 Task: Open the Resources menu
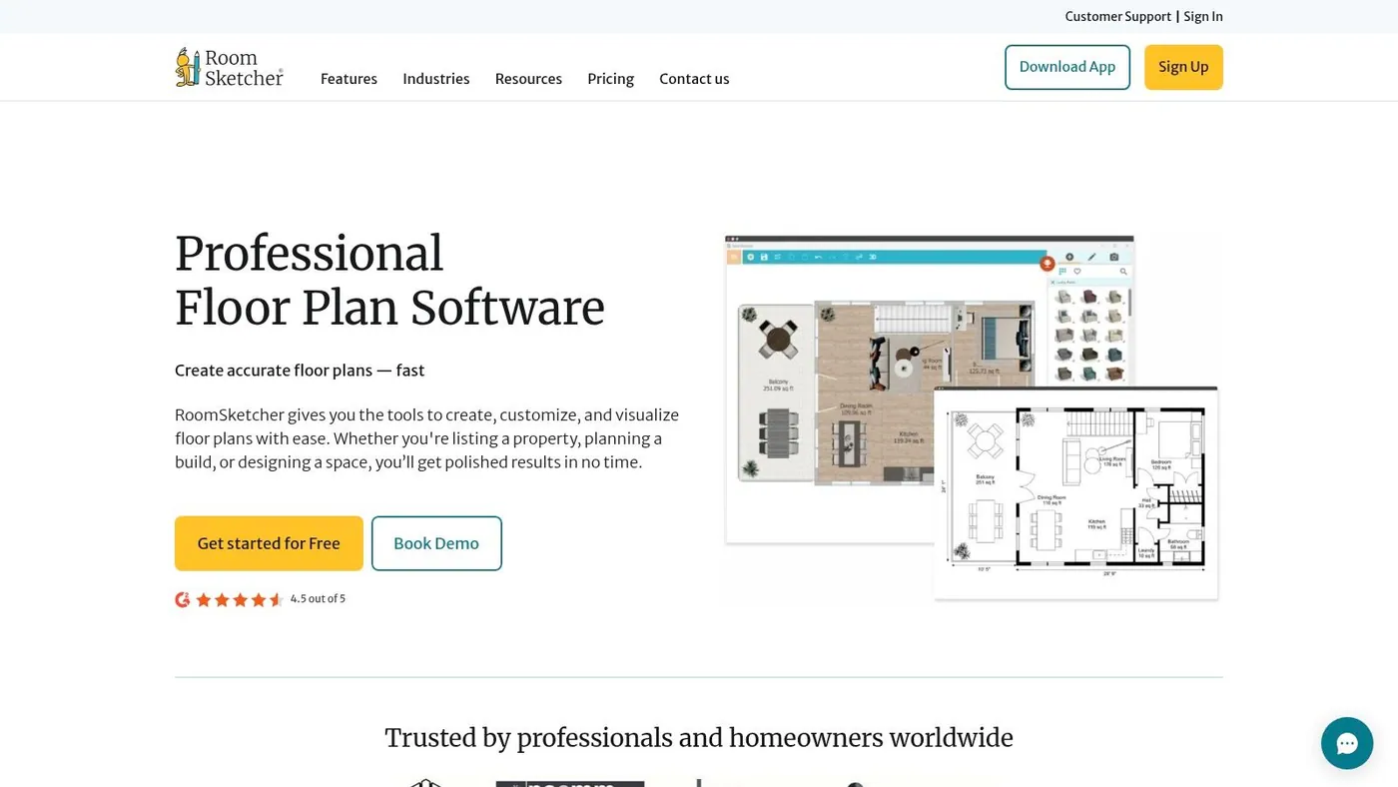pyautogui.click(x=528, y=79)
